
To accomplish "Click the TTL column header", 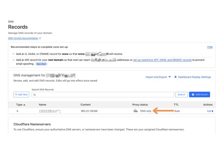I will 176,105.
